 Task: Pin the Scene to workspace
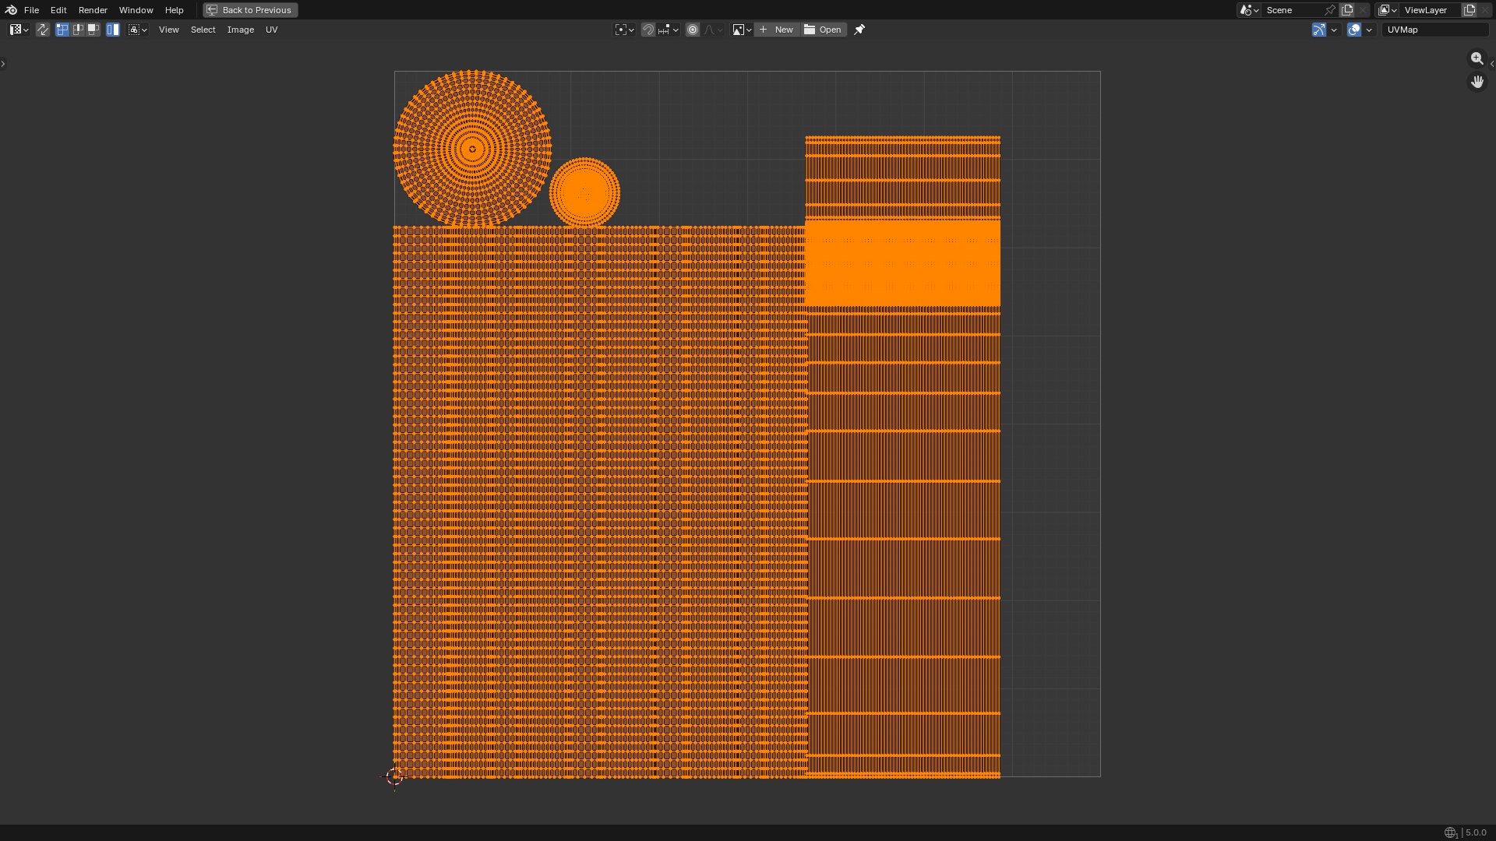coord(1330,10)
